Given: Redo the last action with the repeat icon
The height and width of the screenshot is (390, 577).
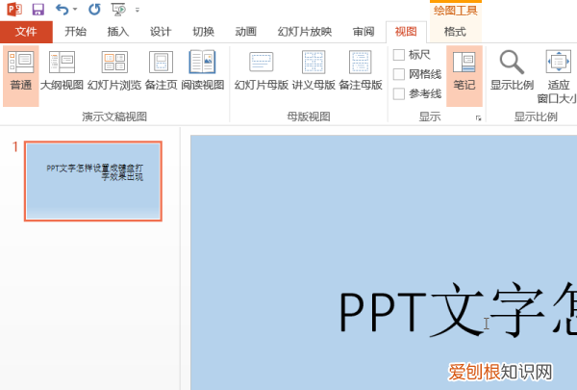Looking at the screenshot, I should [x=94, y=10].
